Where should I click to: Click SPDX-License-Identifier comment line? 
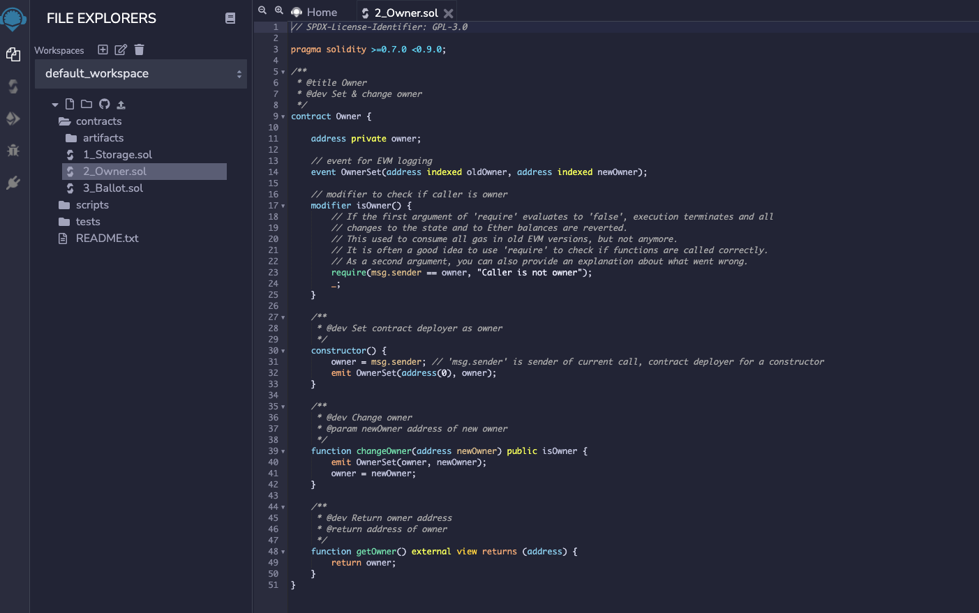379,27
